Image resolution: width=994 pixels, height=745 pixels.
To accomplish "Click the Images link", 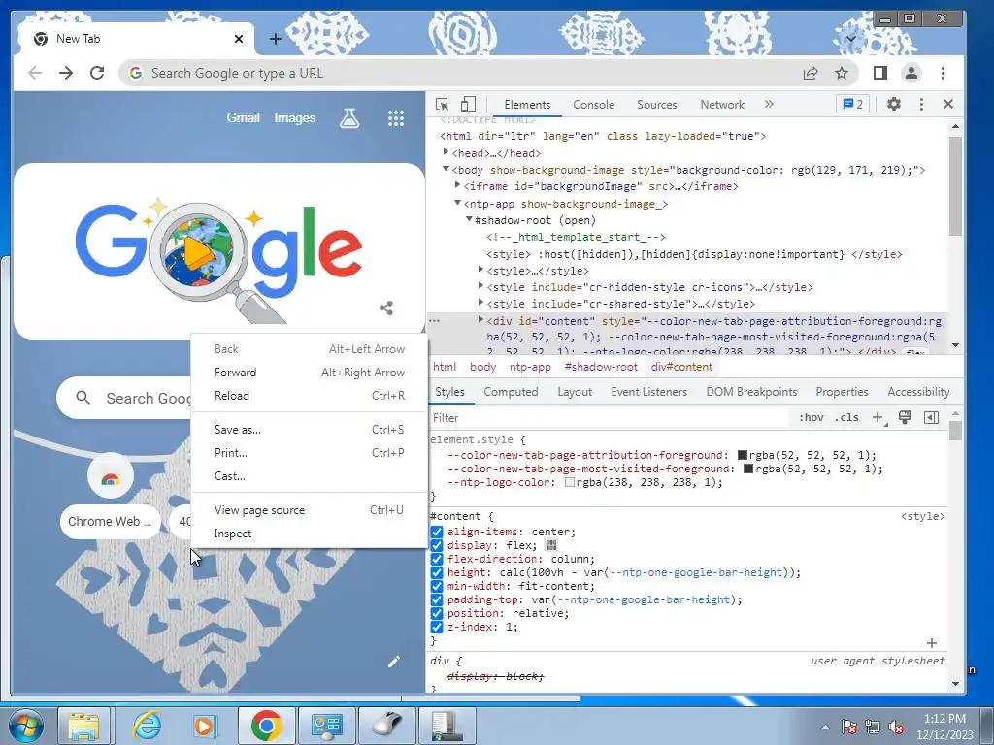I will pyautogui.click(x=295, y=117).
